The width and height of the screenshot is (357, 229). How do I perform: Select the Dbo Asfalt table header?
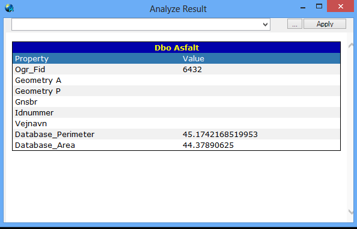pos(177,47)
